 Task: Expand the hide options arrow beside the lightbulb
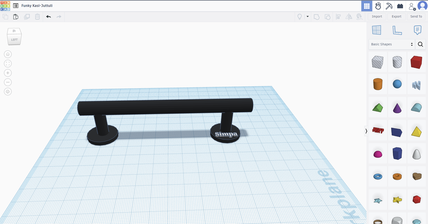point(307,16)
